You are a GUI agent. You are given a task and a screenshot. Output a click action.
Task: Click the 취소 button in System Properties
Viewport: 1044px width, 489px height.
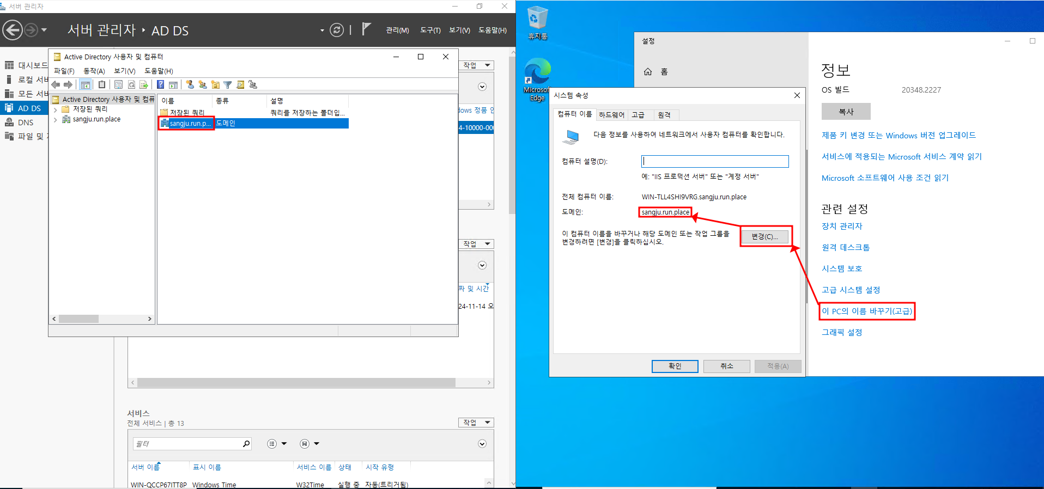727,366
